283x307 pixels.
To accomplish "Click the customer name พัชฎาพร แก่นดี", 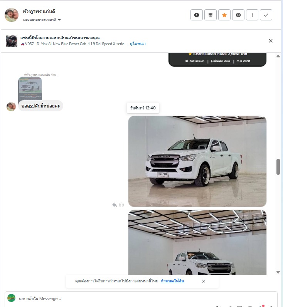I will 39,11.
